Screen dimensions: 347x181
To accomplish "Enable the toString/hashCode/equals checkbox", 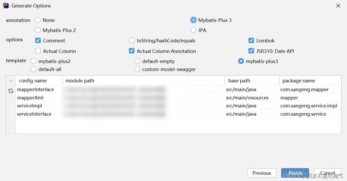I will (x=132, y=41).
